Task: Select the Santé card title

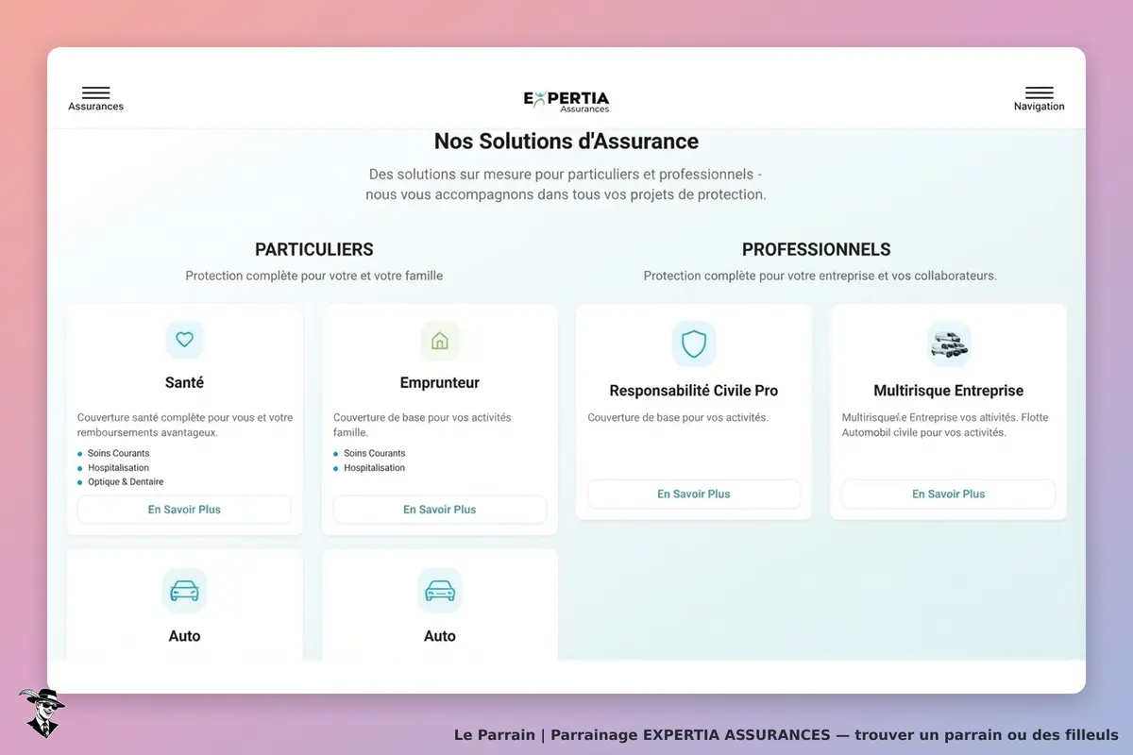Action: click(184, 383)
